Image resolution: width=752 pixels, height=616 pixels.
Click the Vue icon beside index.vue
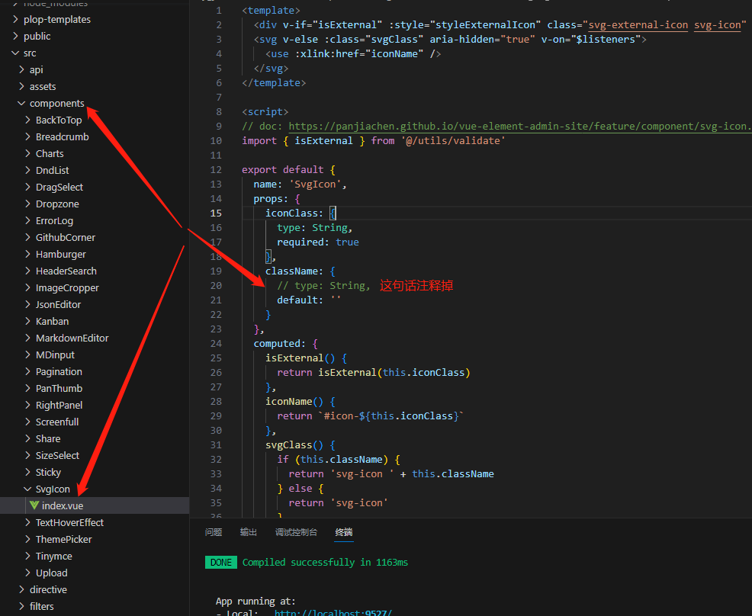(x=34, y=505)
